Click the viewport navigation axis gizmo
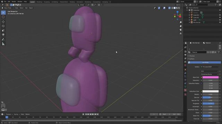Screen dimensions: 222x124 coord(178,15)
